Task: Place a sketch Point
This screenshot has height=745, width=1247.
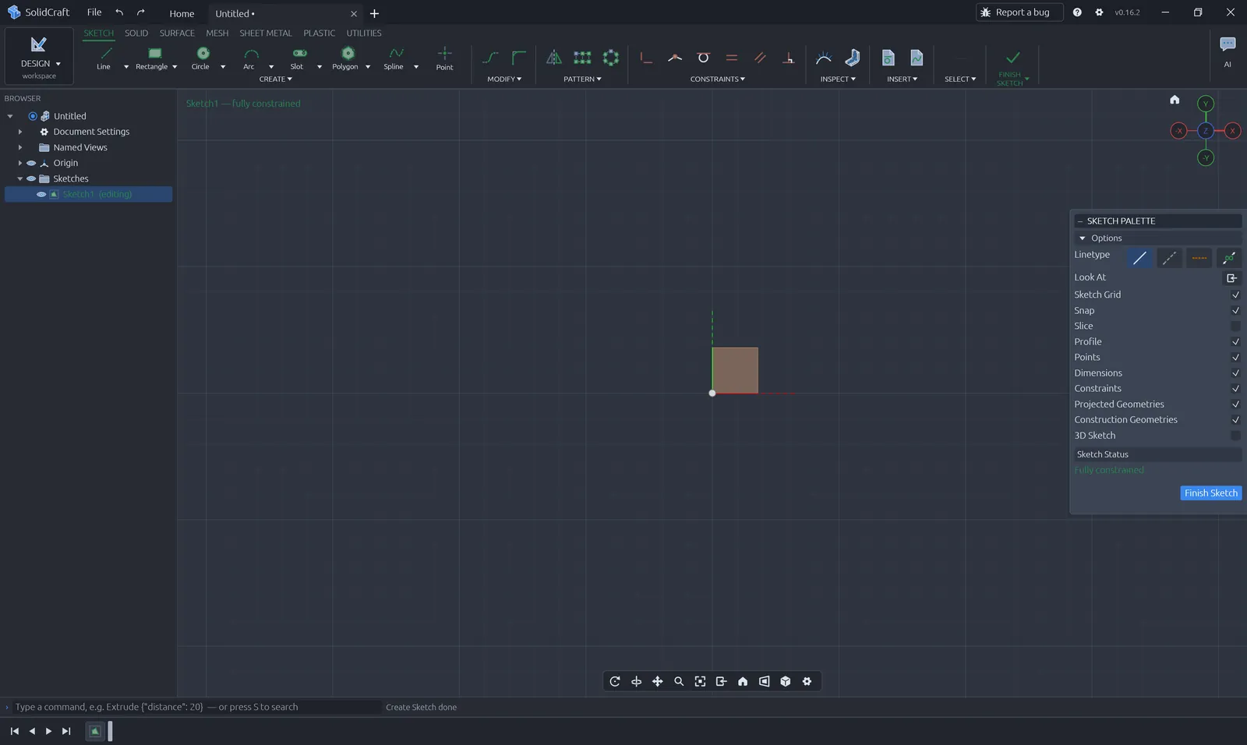Action: pyautogui.click(x=444, y=58)
